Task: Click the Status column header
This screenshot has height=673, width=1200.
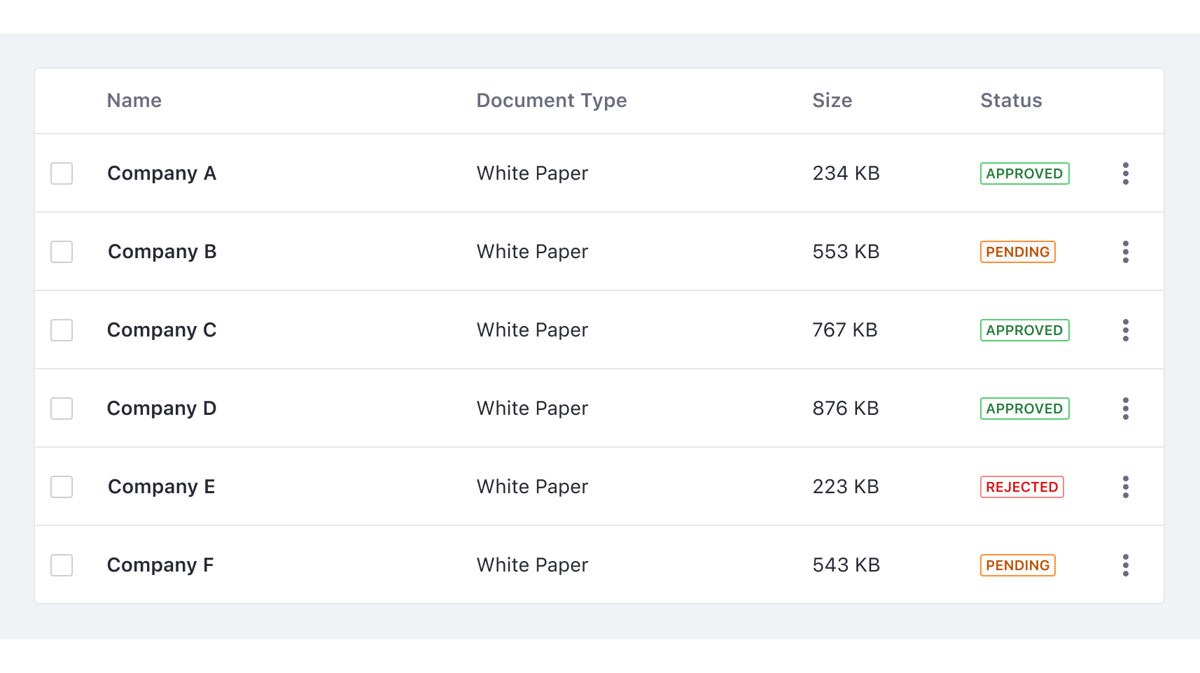Action: pos(1011,101)
